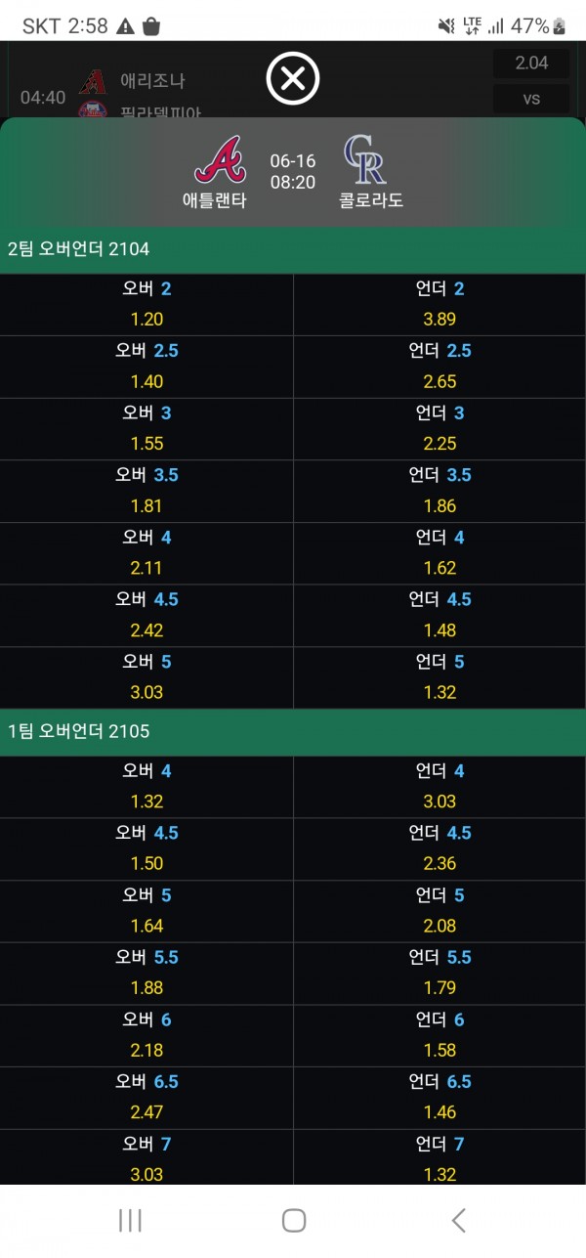Tap the 2팀 오버언더 2104 section header
The image size is (586, 1258).
coord(293,249)
